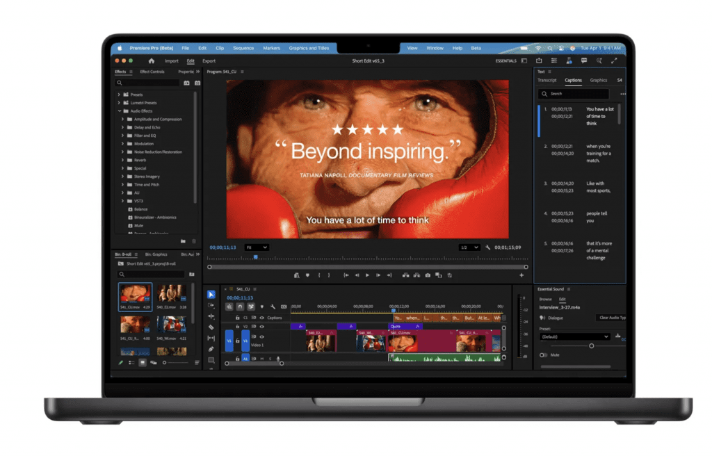Select the Razor tool in timeline toolbar
Screen dimensions: 712x456
point(211,327)
